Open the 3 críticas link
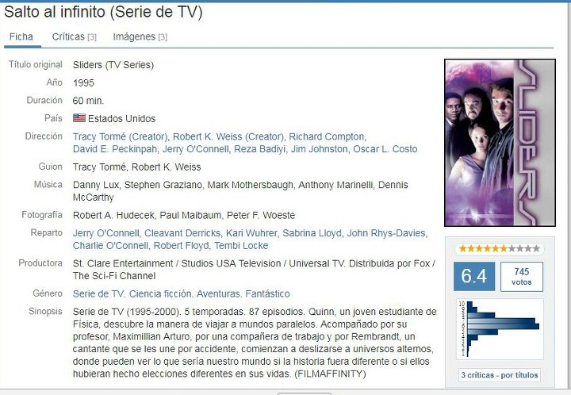571x395 pixels. tap(477, 375)
